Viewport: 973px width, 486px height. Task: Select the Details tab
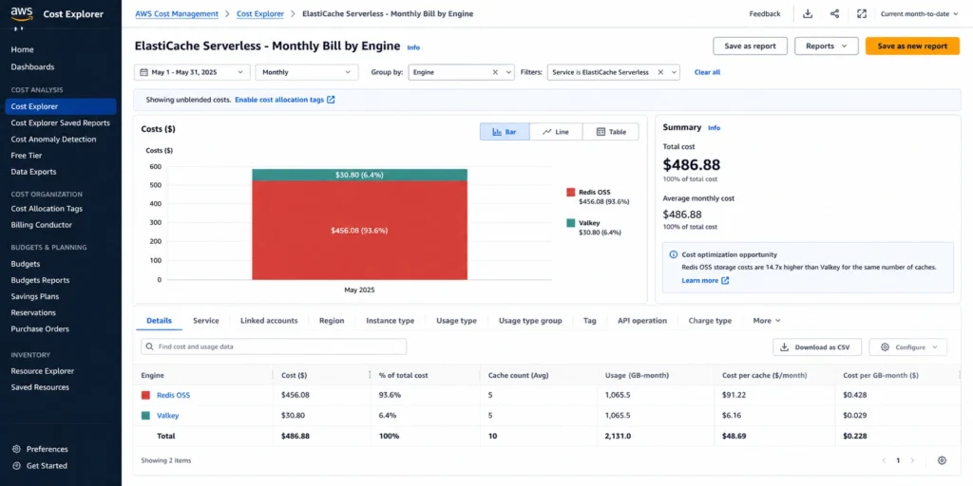[159, 321]
